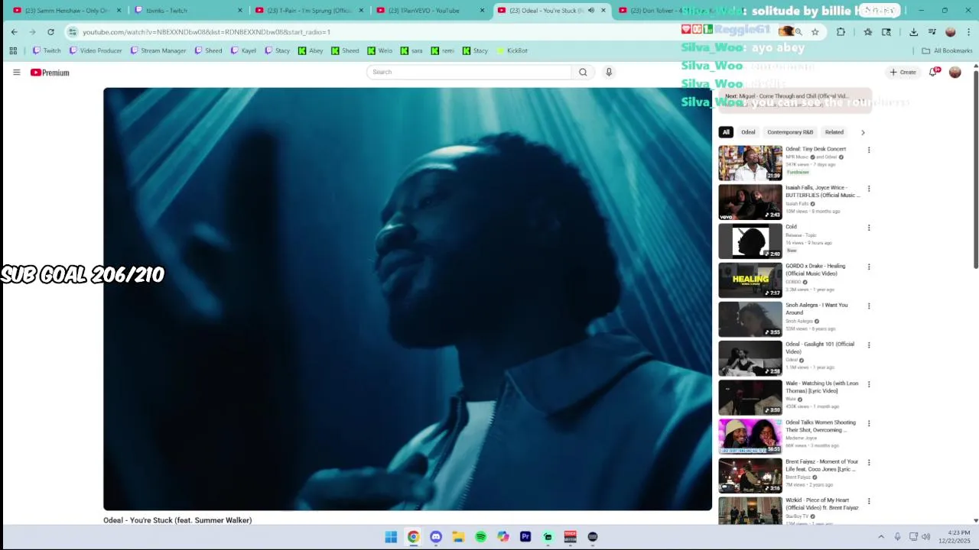This screenshot has height=550, width=979.
Task: Click the Chrome icon in the taskbar
Action: (413, 537)
